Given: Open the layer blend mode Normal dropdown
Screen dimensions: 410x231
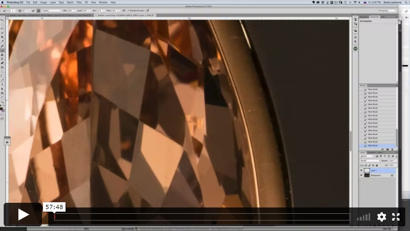Looking at the screenshot, I should (x=370, y=160).
